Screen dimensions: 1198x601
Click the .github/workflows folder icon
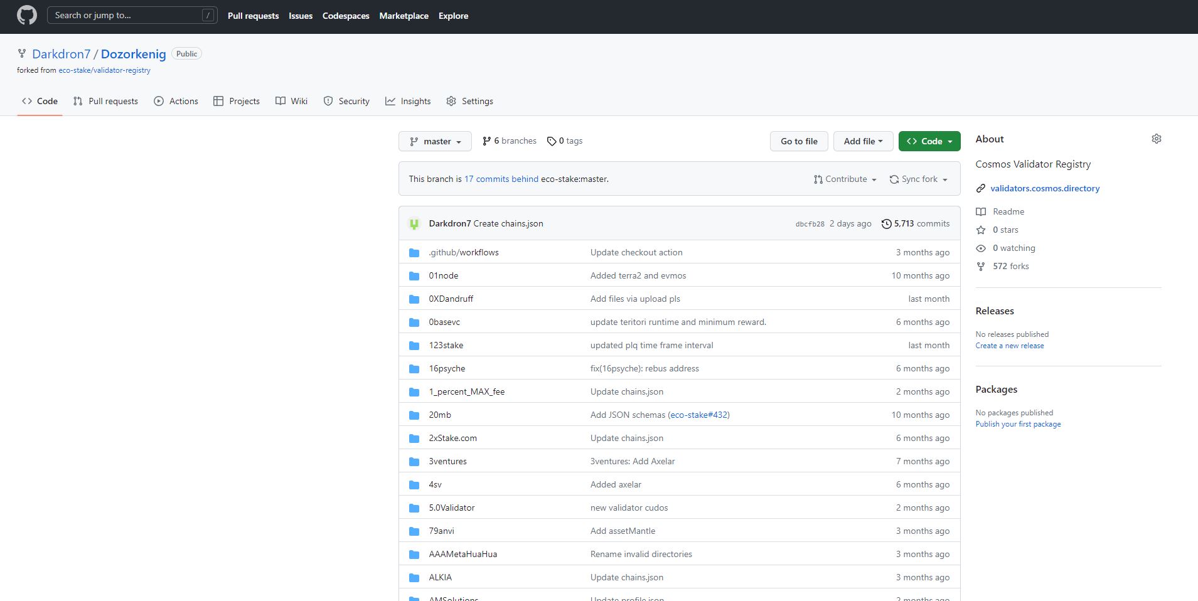pyautogui.click(x=414, y=252)
